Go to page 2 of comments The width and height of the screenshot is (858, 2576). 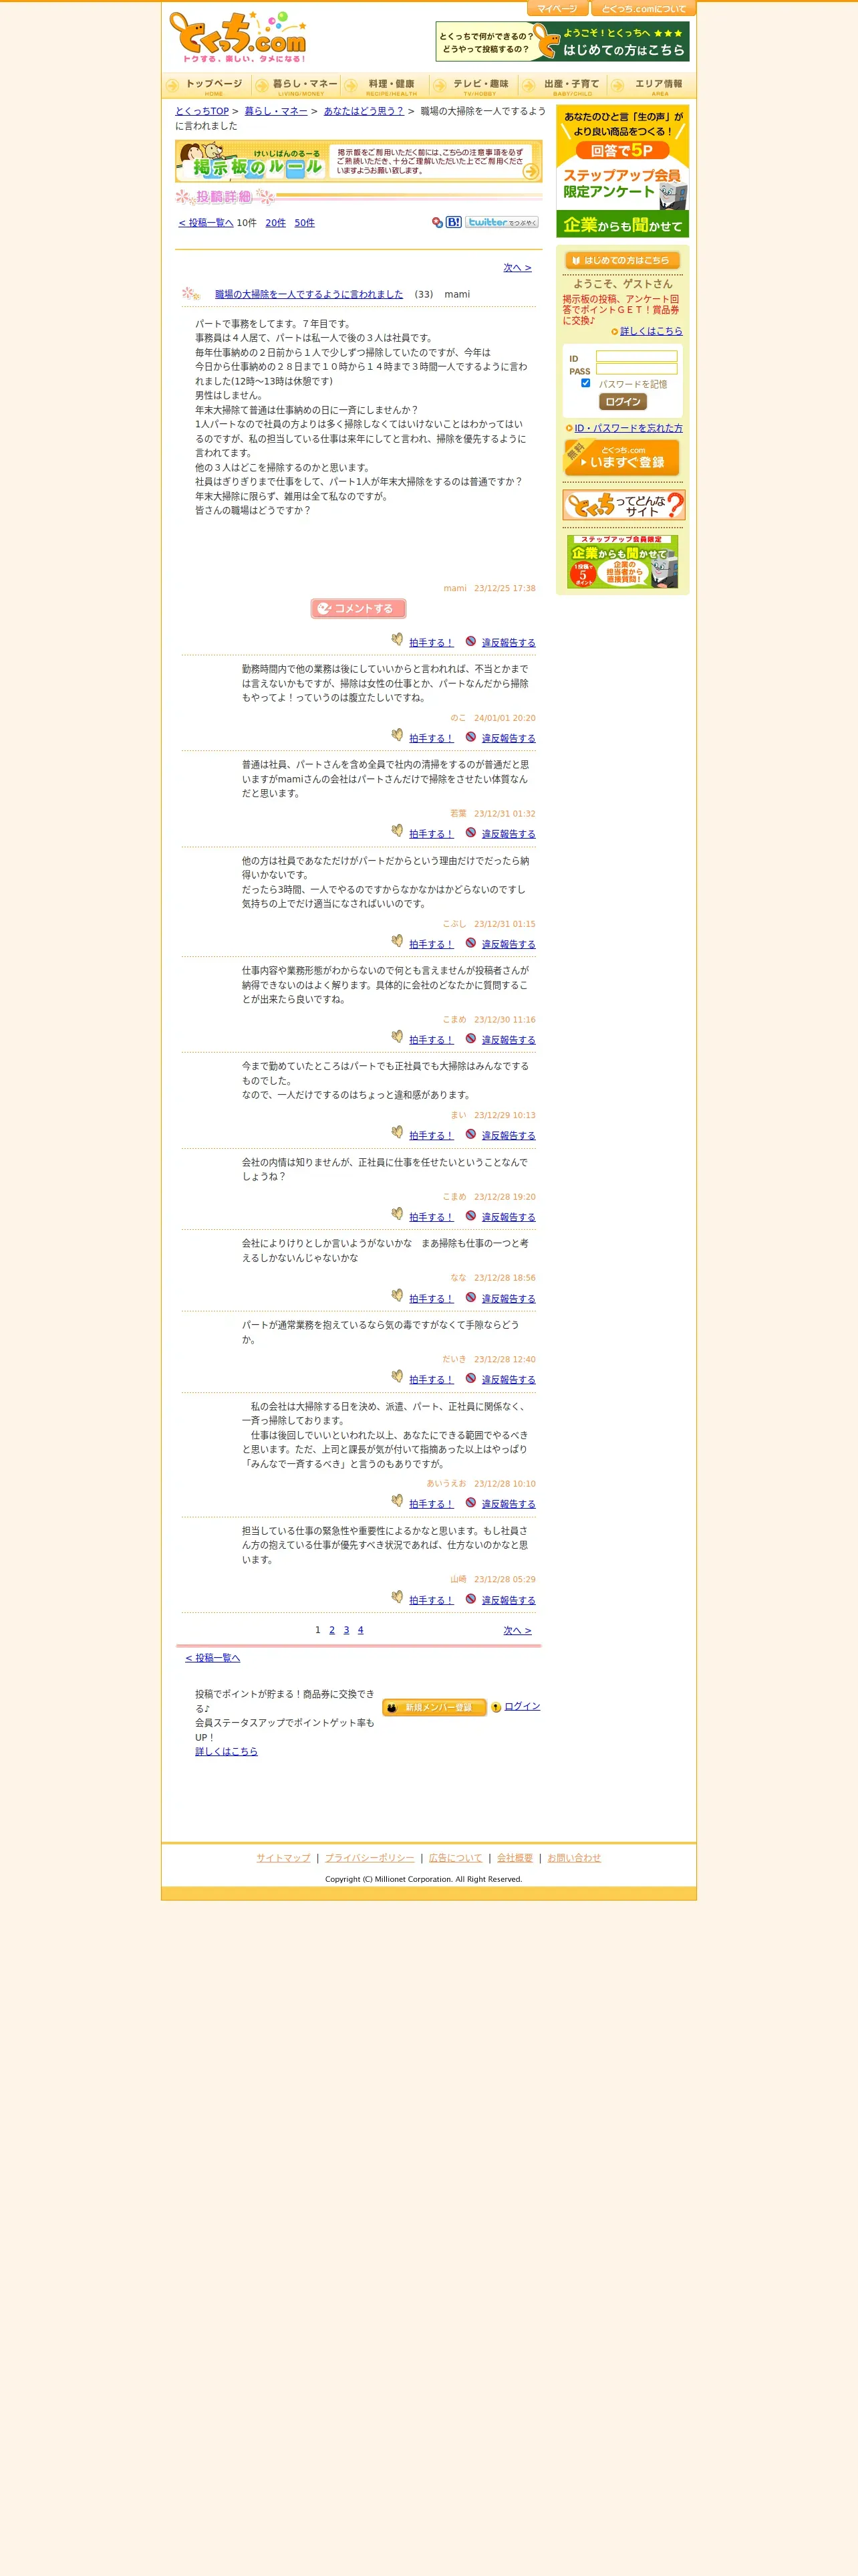(x=331, y=1630)
